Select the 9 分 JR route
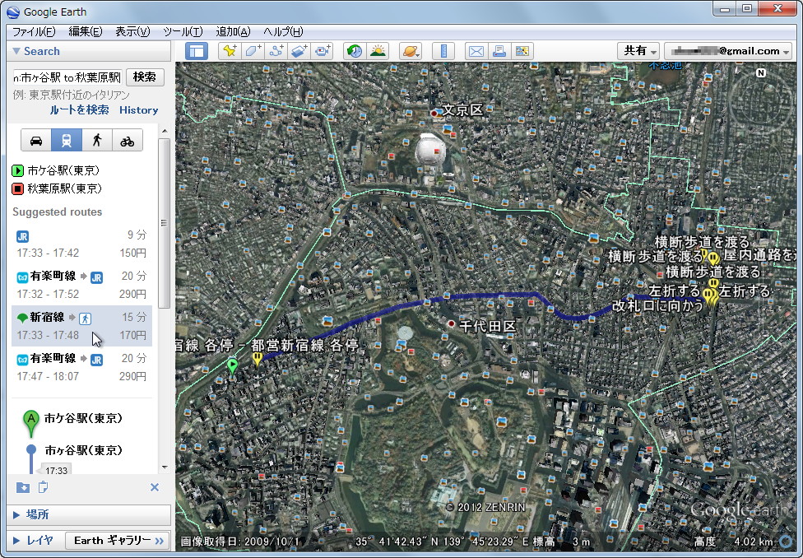 (x=81, y=244)
